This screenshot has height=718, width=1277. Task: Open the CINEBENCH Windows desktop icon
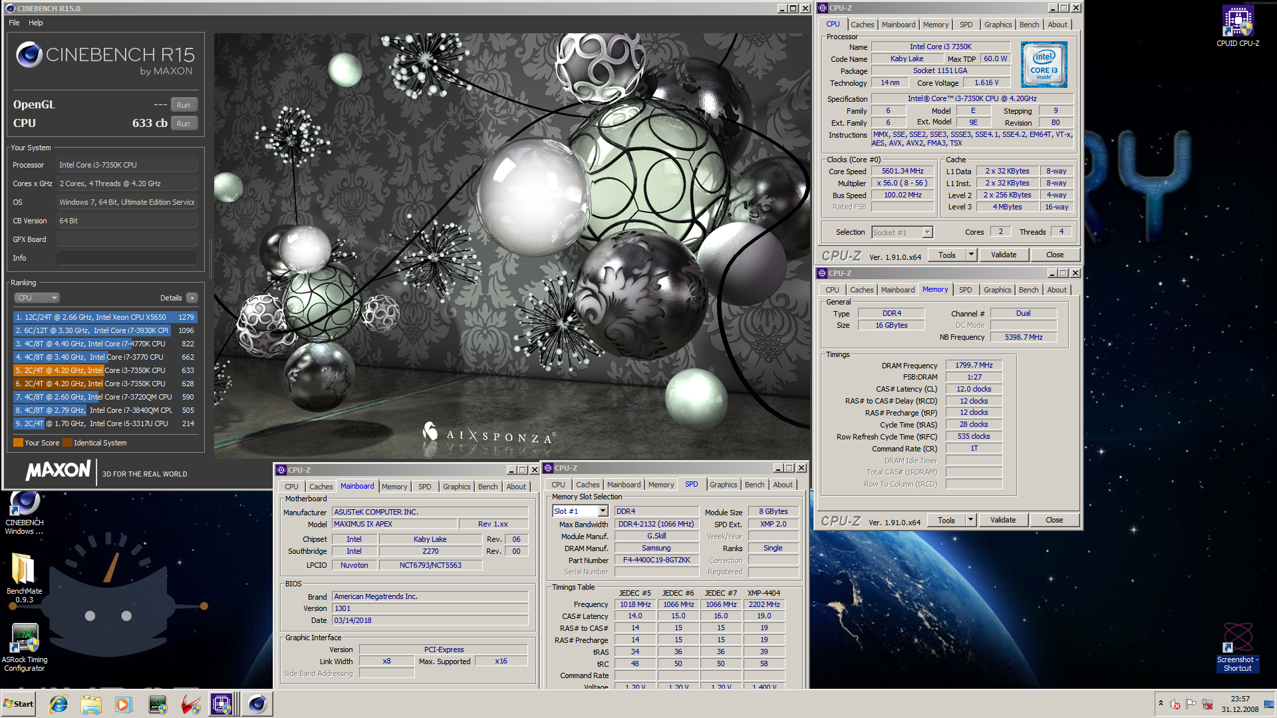click(25, 513)
